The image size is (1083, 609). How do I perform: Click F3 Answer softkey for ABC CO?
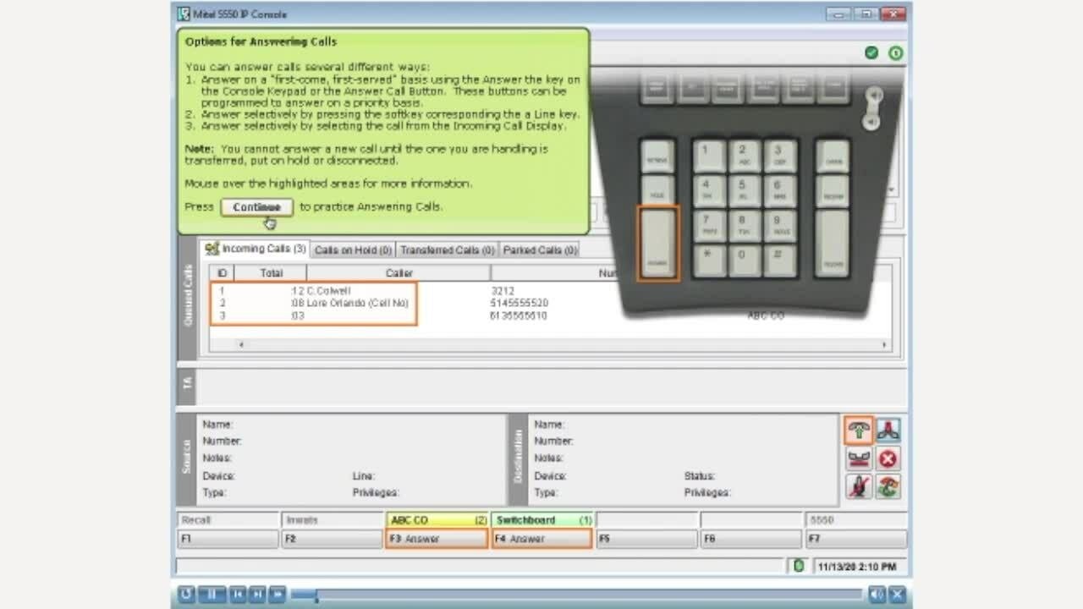coord(437,539)
